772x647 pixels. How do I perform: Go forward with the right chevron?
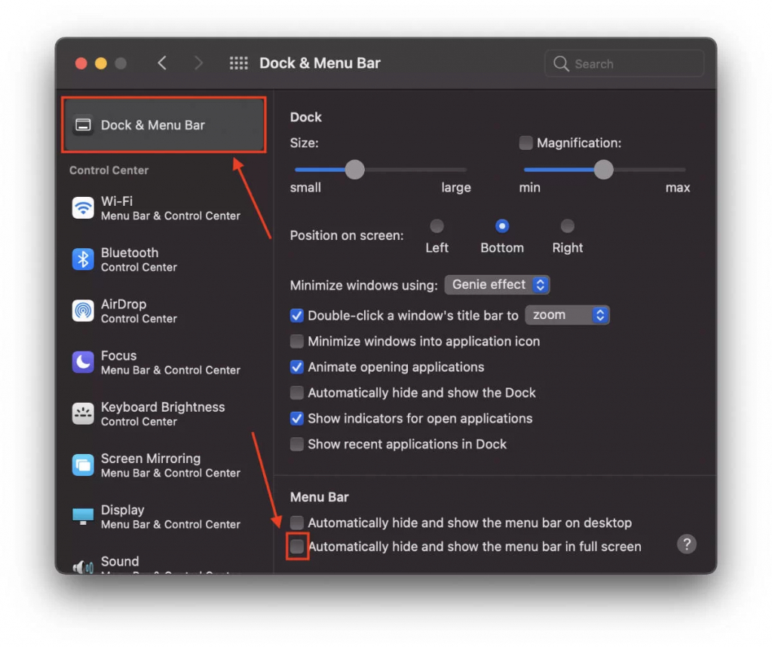pos(198,63)
